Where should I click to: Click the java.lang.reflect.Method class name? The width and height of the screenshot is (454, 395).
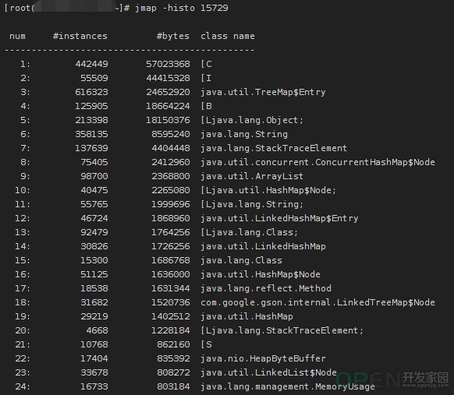tap(266, 288)
